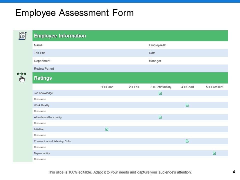The height and width of the screenshot is (180, 240).
Task: Click the Review Period field row
Action: tap(44, 69)
